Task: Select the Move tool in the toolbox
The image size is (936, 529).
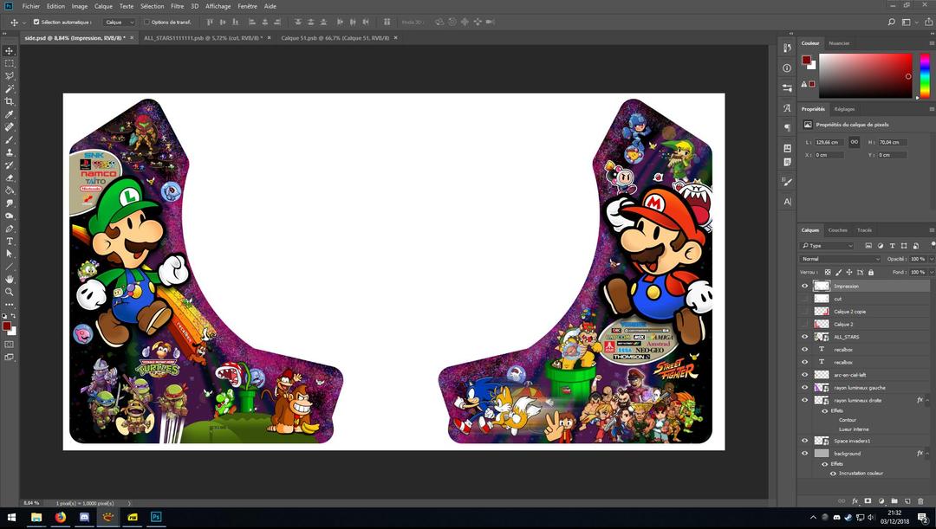Action: click(9, 51)
